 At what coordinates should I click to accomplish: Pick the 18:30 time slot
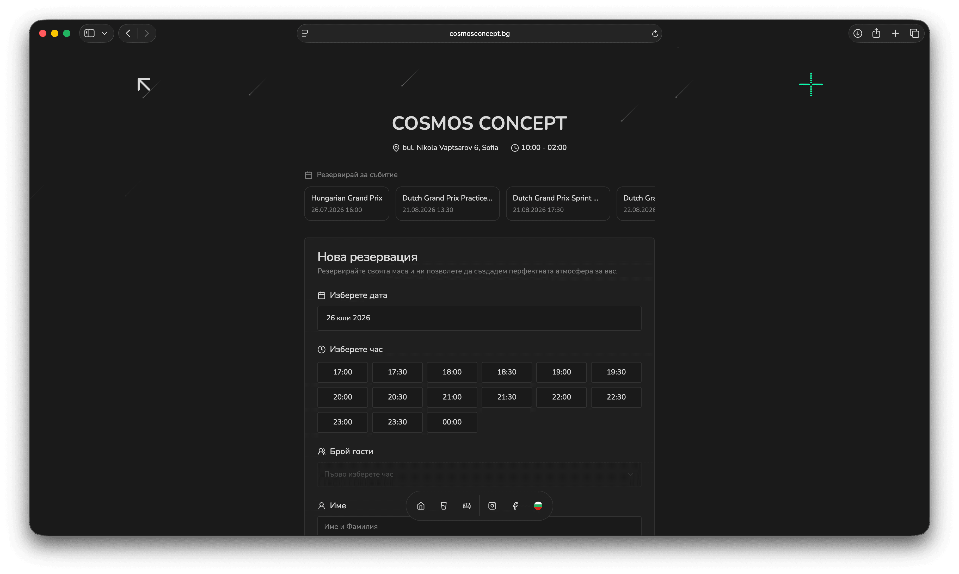507,372
